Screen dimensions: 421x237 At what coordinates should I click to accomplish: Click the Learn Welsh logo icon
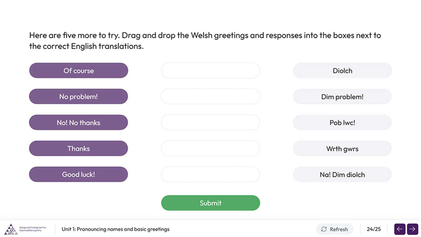click(x=11, y=229)
